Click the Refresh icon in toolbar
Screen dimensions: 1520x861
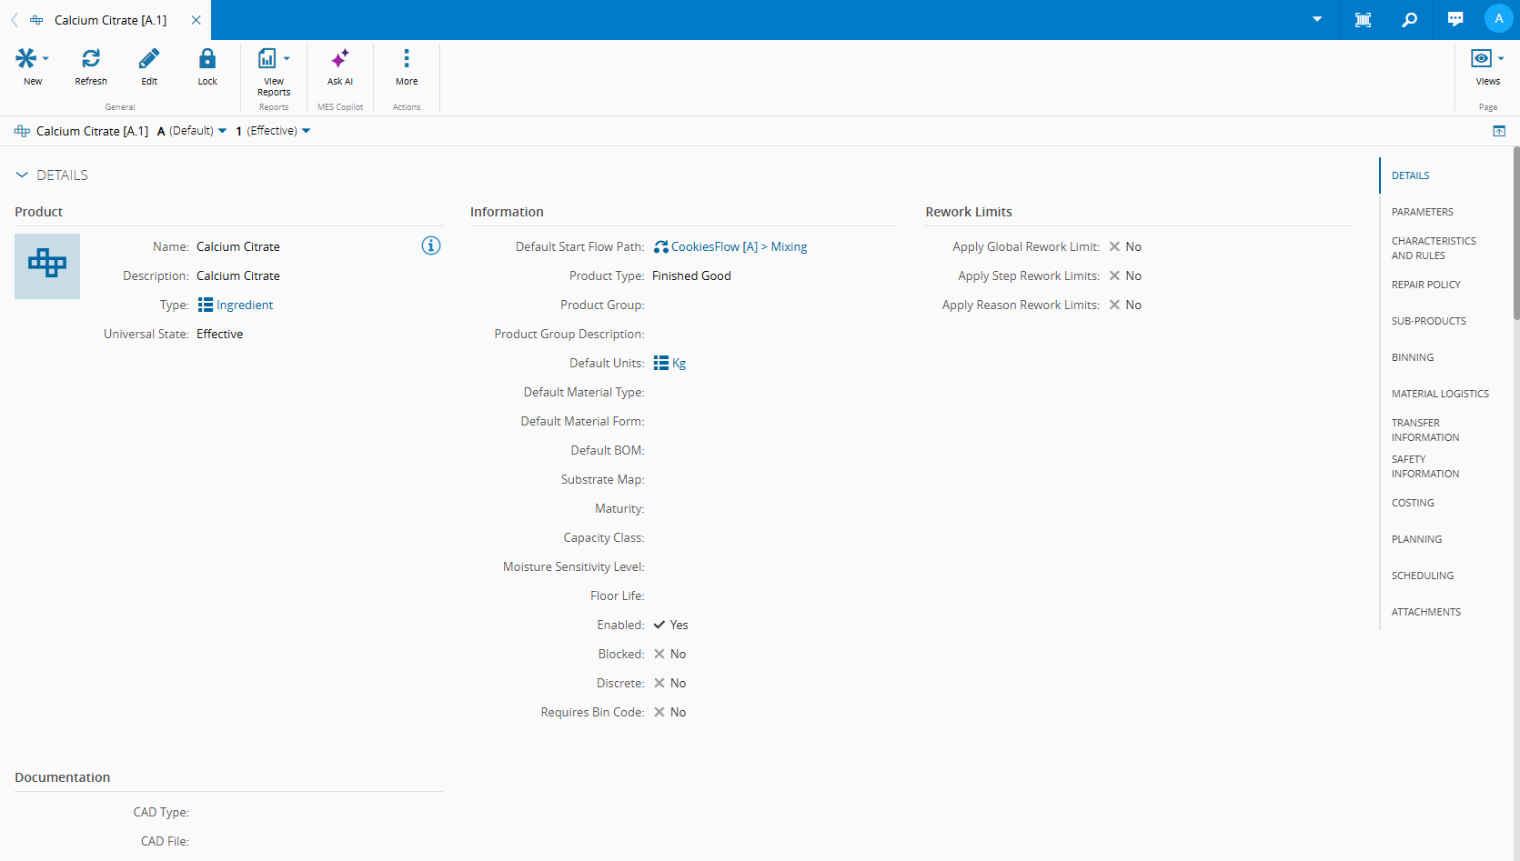pyautogui.click(x=91, y=60)
